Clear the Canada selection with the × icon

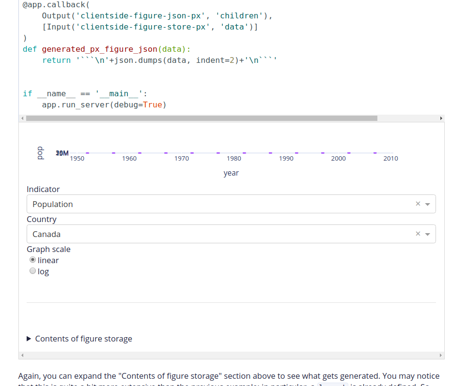coord(418,234)
